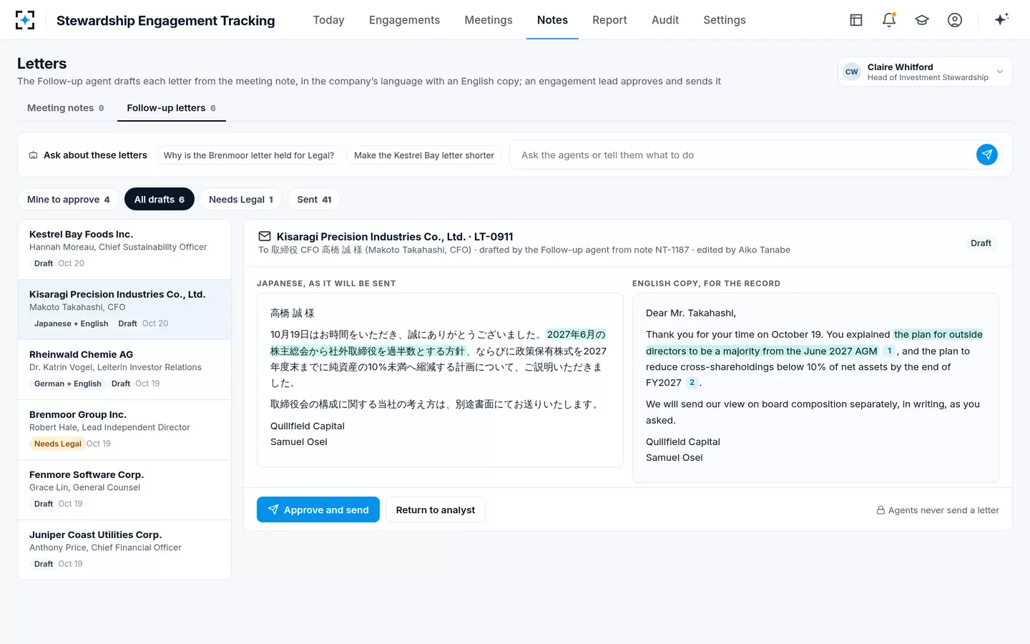Click the Needs Legal badge on Brenmoor row
The width and height of the screenshot is (1030, 644).
pos(58,444)
